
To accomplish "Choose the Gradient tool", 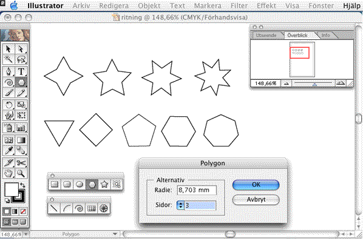I will pos(21,140).
